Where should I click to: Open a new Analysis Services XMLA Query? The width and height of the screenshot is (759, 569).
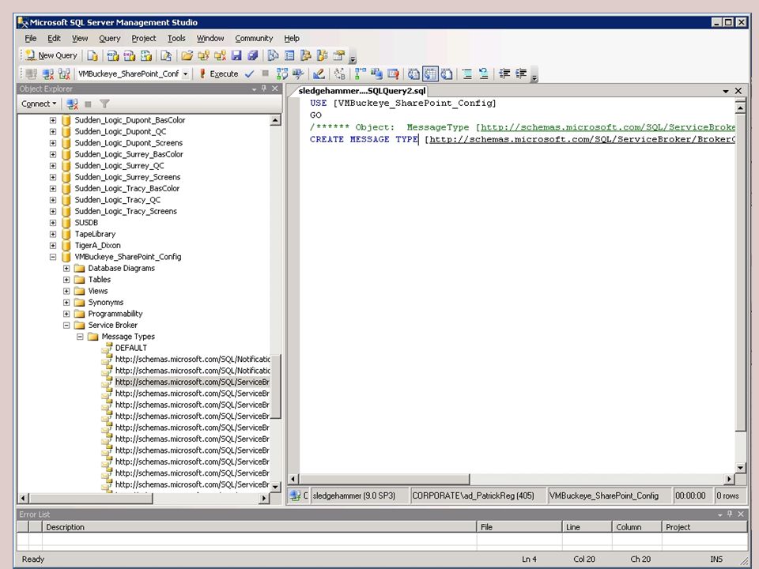145,55
